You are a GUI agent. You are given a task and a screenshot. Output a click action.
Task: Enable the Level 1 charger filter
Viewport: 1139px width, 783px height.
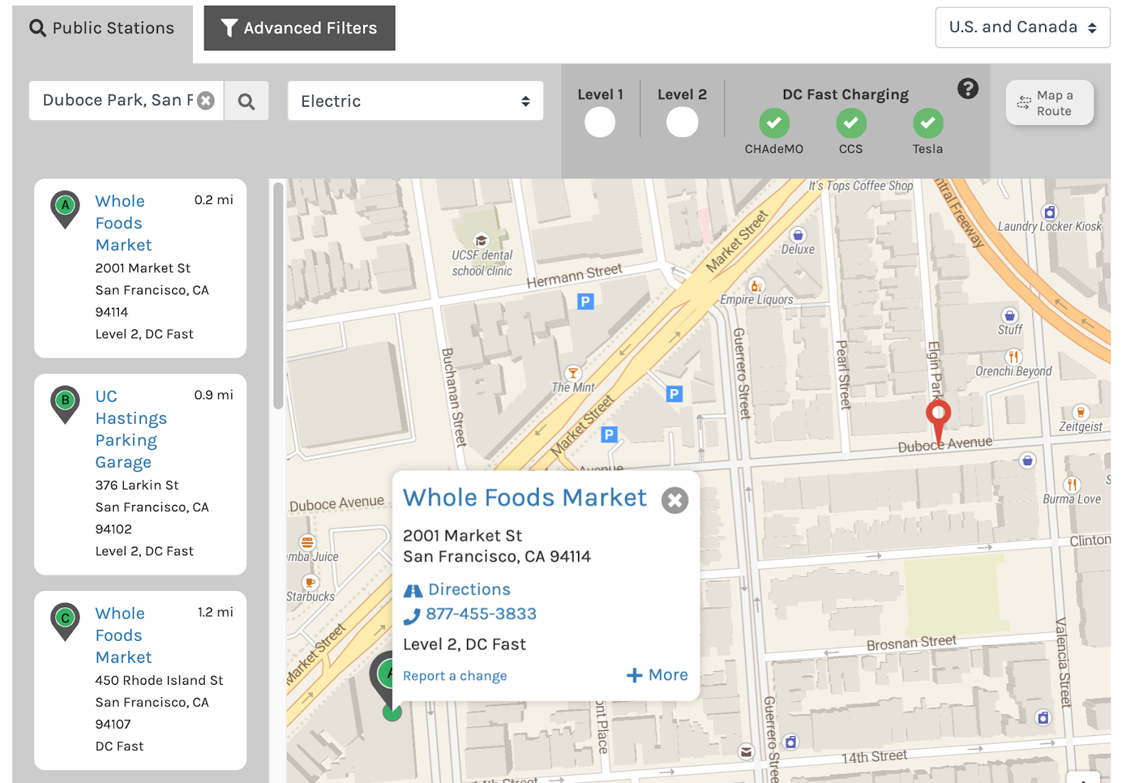600,122
